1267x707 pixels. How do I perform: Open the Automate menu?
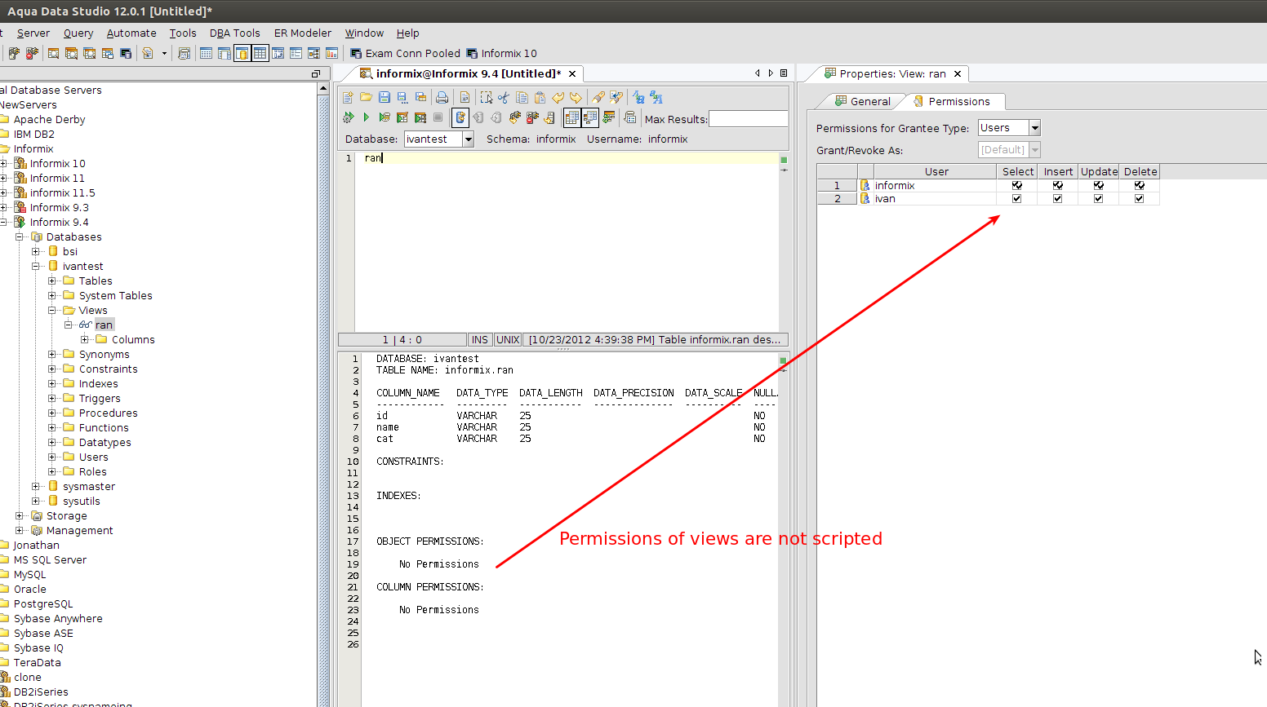(131, 33)
